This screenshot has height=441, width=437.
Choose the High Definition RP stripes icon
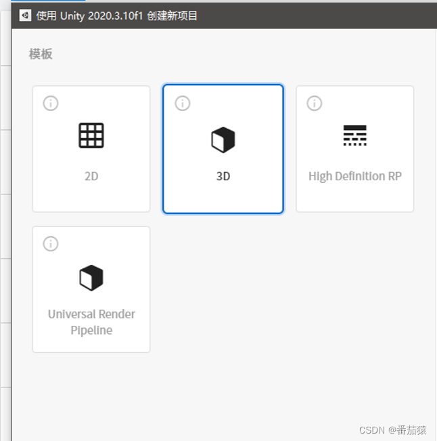coord(355,135)
